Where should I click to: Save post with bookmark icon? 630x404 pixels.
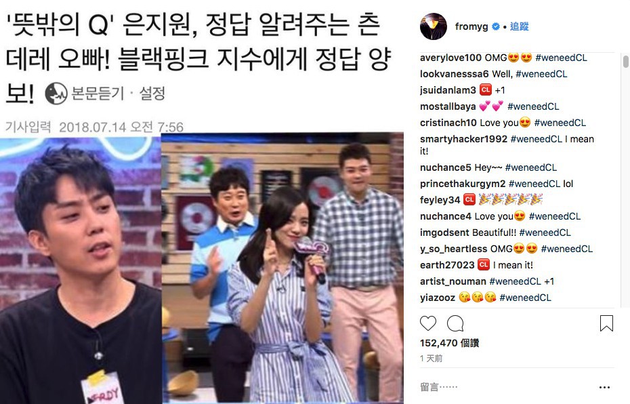606,323
